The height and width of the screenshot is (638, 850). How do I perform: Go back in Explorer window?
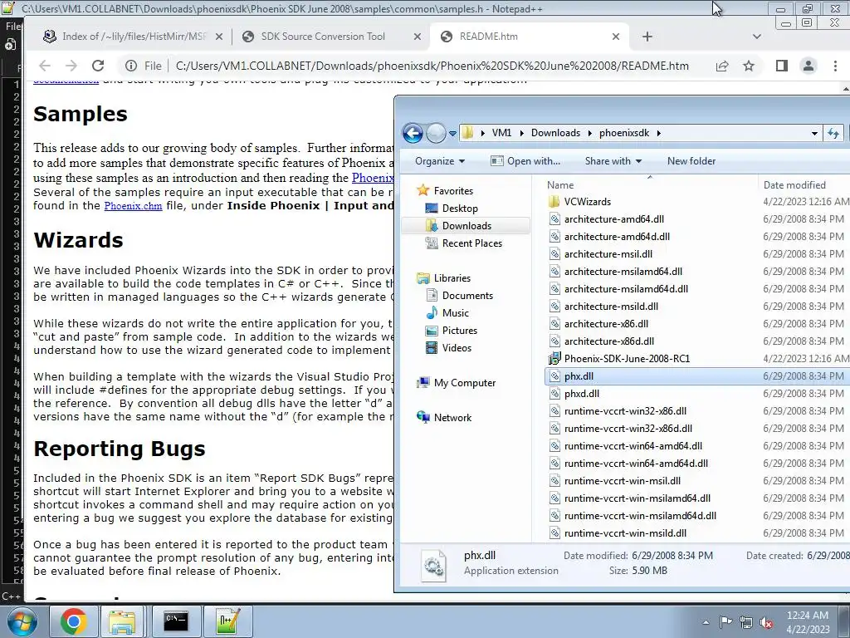click(413, 133)
